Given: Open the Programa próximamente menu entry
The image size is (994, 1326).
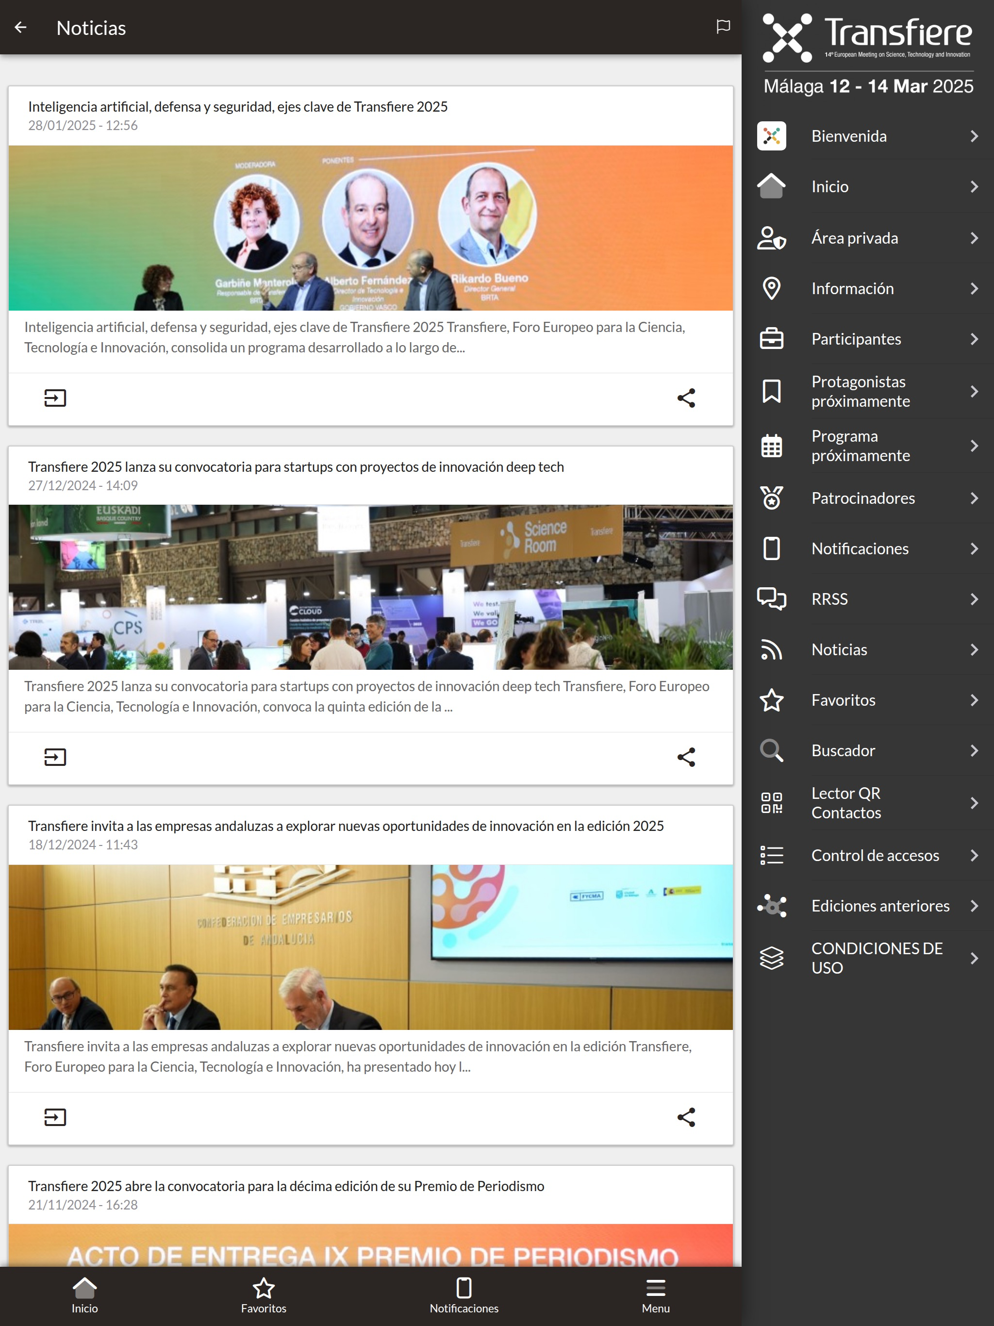Looking at the screenshot, I should coord(867,446).
